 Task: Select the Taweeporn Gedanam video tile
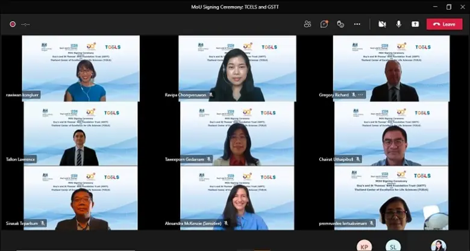(237, 134)
